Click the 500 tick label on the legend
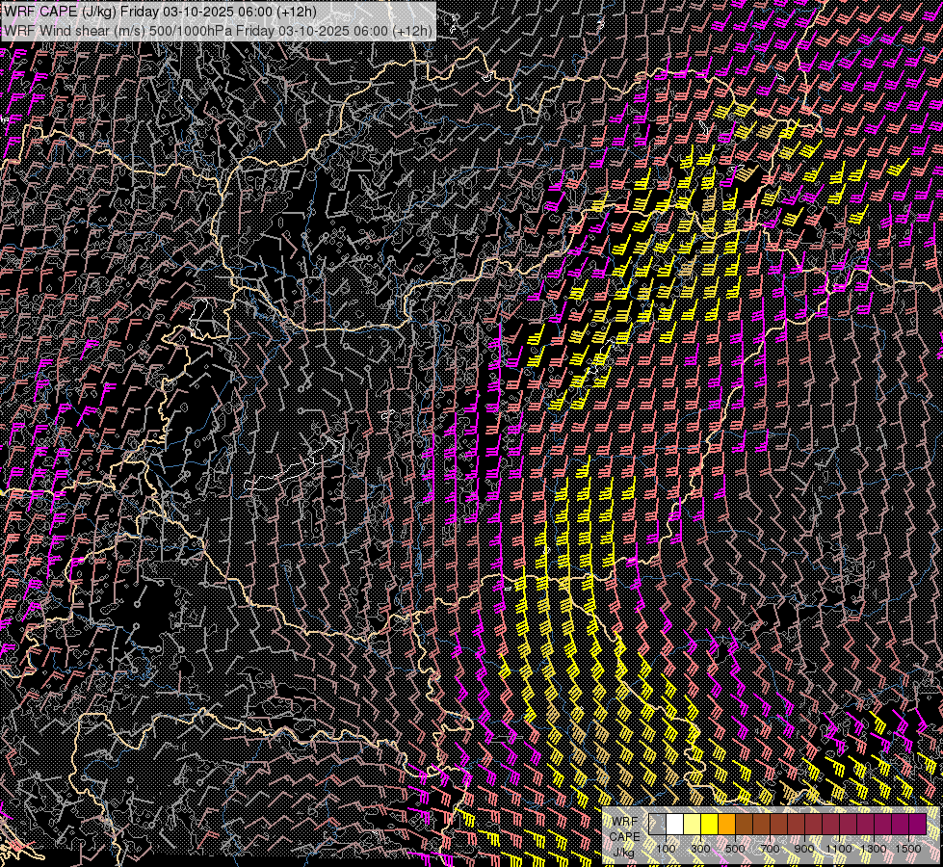The height and width of the screenshot is (867, 943). click(x=736, y=848)
